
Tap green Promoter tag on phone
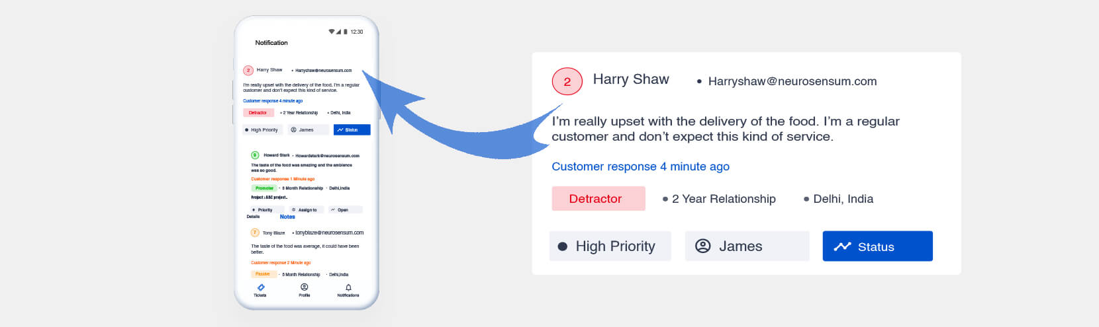(263, 188)
